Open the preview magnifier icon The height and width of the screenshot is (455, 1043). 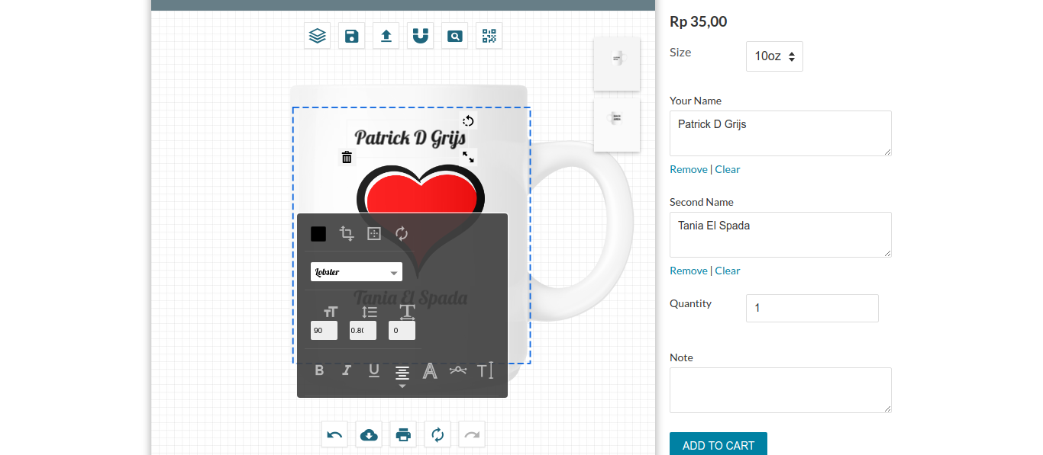coord(454,36)
